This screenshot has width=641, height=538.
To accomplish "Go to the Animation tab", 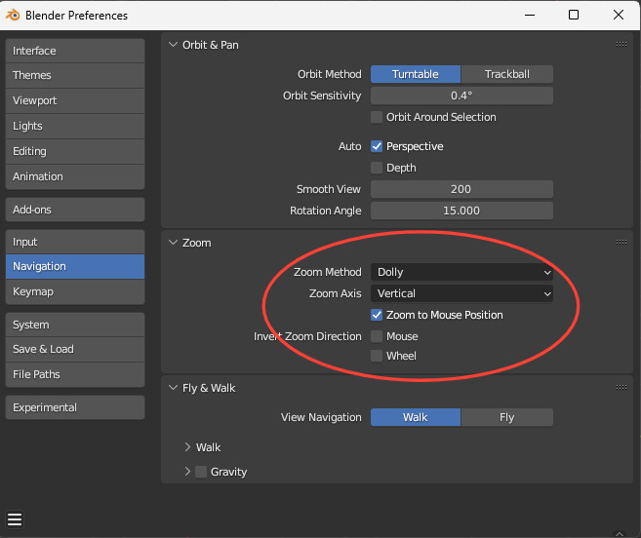I will [75, 176].
